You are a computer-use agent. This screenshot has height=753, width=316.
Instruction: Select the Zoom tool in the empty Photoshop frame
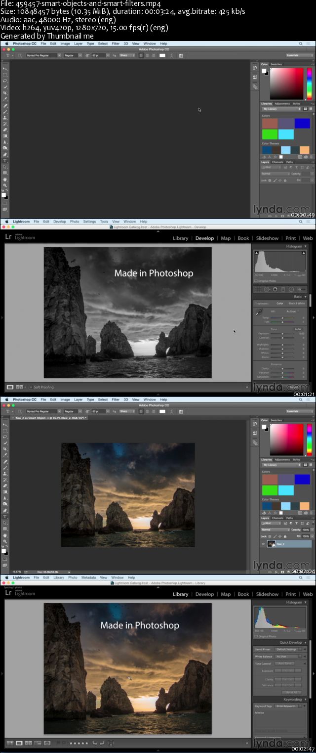(x=5, y=185)
